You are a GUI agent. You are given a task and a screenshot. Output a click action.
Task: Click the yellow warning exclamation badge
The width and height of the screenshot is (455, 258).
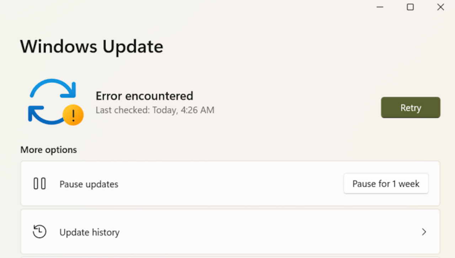[73, 115]
